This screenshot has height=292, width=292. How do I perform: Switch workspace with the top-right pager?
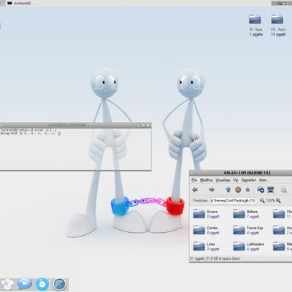(282, 3)
